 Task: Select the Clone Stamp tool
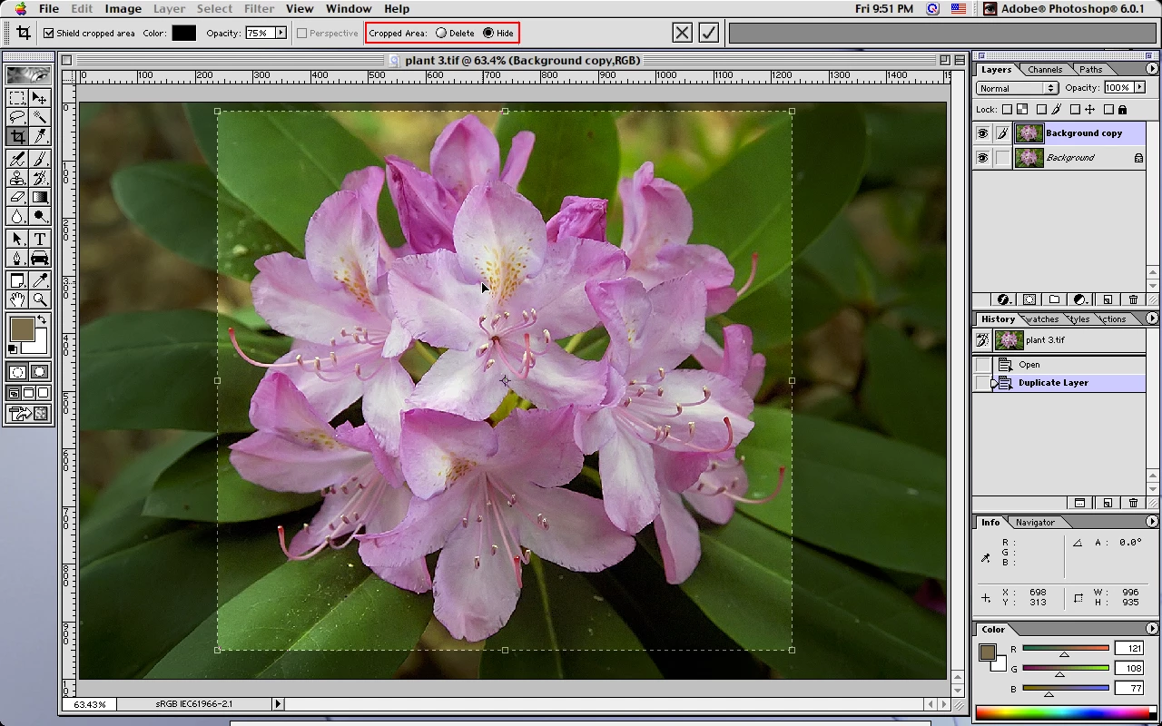tap(17, 178)
